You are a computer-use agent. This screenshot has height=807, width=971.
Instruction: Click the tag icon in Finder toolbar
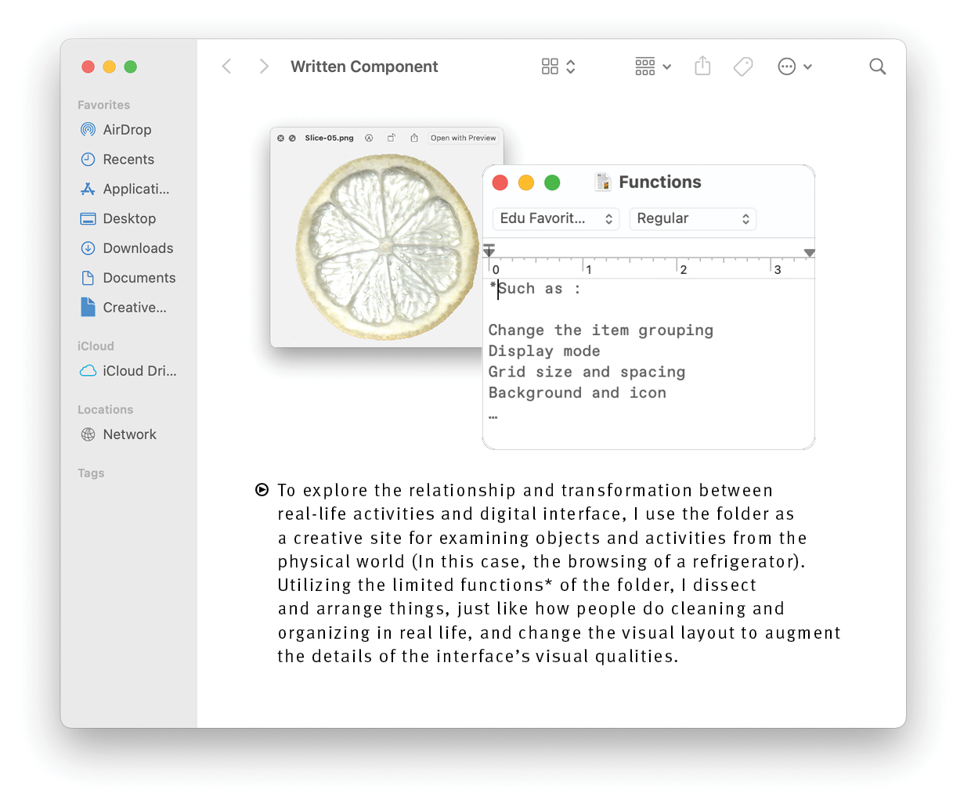743,67
